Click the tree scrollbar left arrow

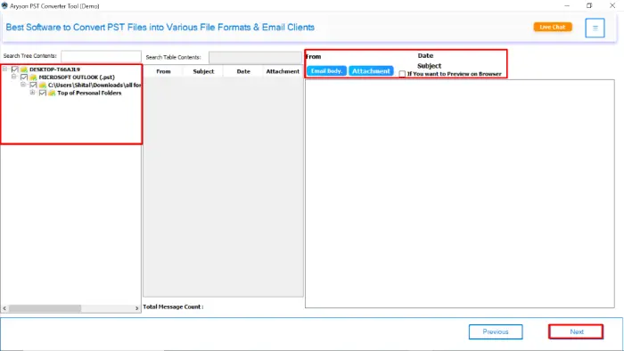(x=4, y=308)
